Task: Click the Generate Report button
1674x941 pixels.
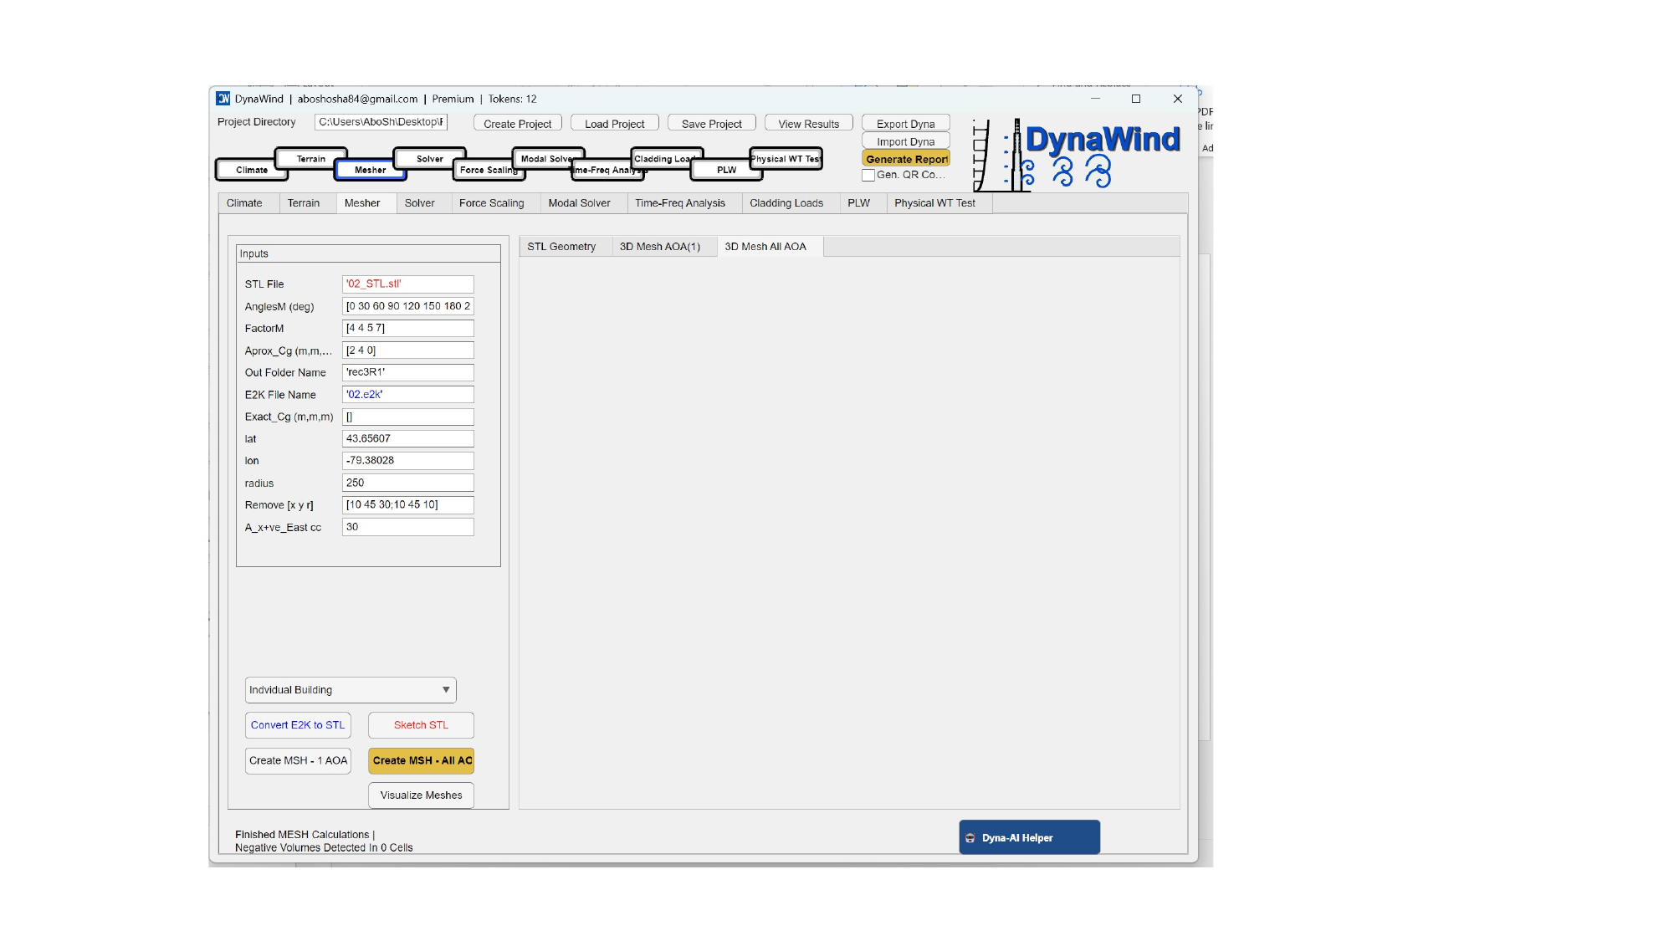Action: [x=906, y=159]
